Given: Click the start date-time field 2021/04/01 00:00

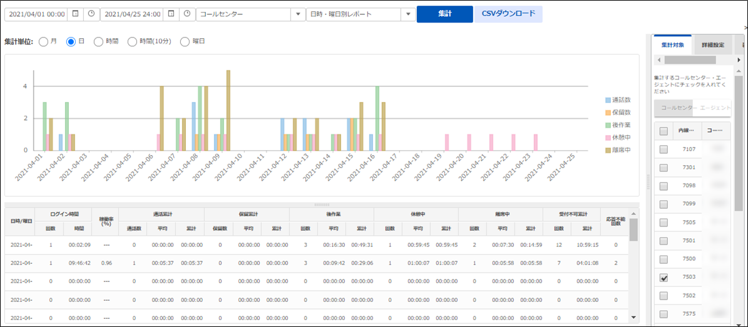Looking at the screenshot, I should coord(36,14).
